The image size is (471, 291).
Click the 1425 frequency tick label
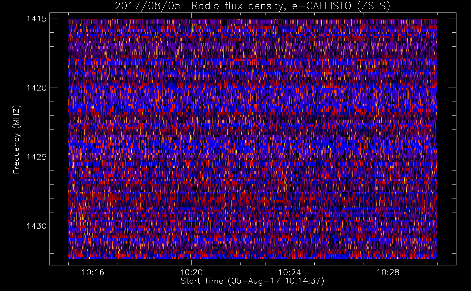[x=36, y=157]
